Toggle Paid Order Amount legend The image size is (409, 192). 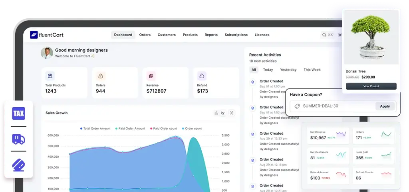pos(130,129)
